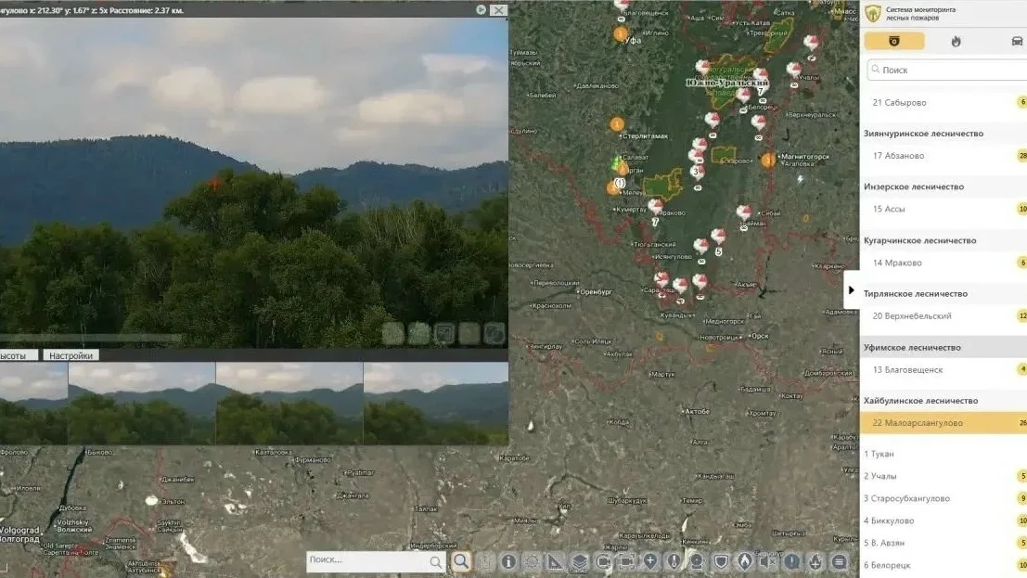Click the map sheet icon beside magnifier
Screen dimensions: 1027x578
click(x=484, y=561)
